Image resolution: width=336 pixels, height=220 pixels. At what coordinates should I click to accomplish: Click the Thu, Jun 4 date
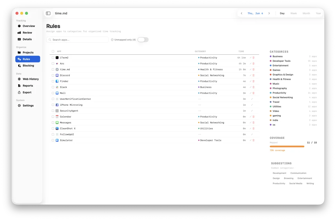(255, 13)
